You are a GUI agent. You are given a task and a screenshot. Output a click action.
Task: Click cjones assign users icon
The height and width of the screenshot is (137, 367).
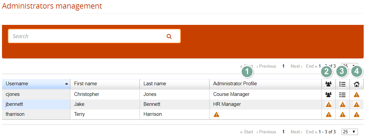[328, 95]
